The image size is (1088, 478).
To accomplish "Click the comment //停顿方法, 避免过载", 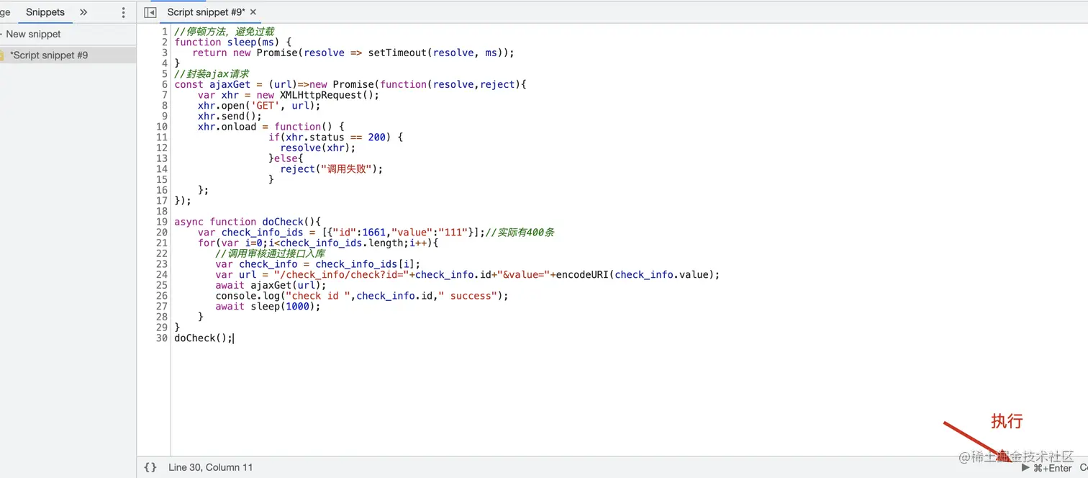I will point(224,32).
